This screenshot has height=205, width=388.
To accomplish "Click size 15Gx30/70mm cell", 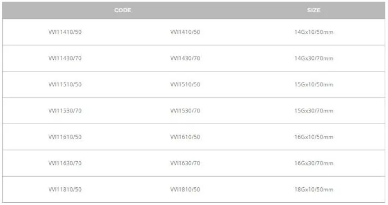I will (314, 111).
